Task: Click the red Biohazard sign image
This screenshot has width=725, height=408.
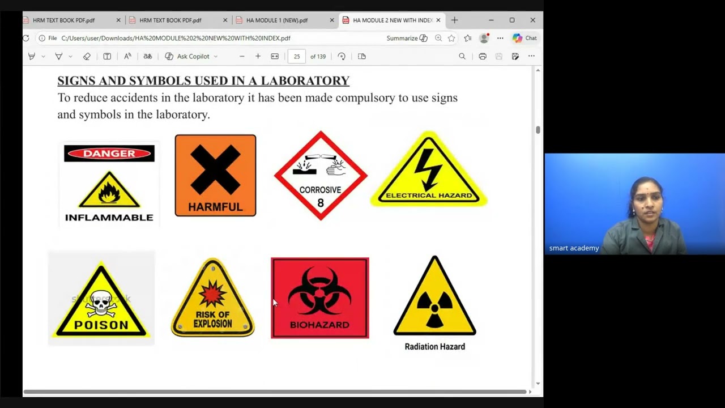Action: tap(320, 298)
